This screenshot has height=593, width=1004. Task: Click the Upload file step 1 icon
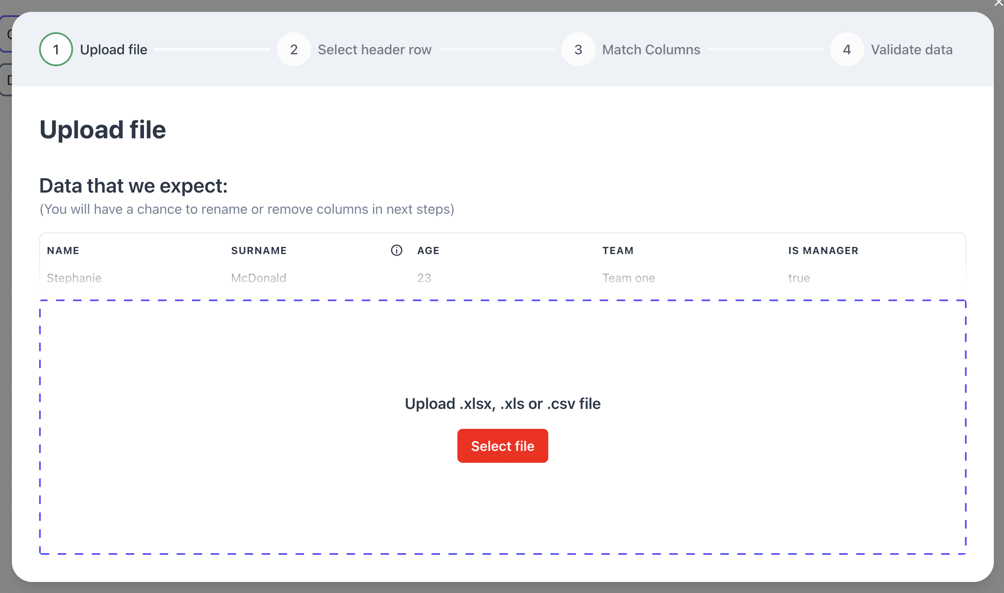[56, 49]
